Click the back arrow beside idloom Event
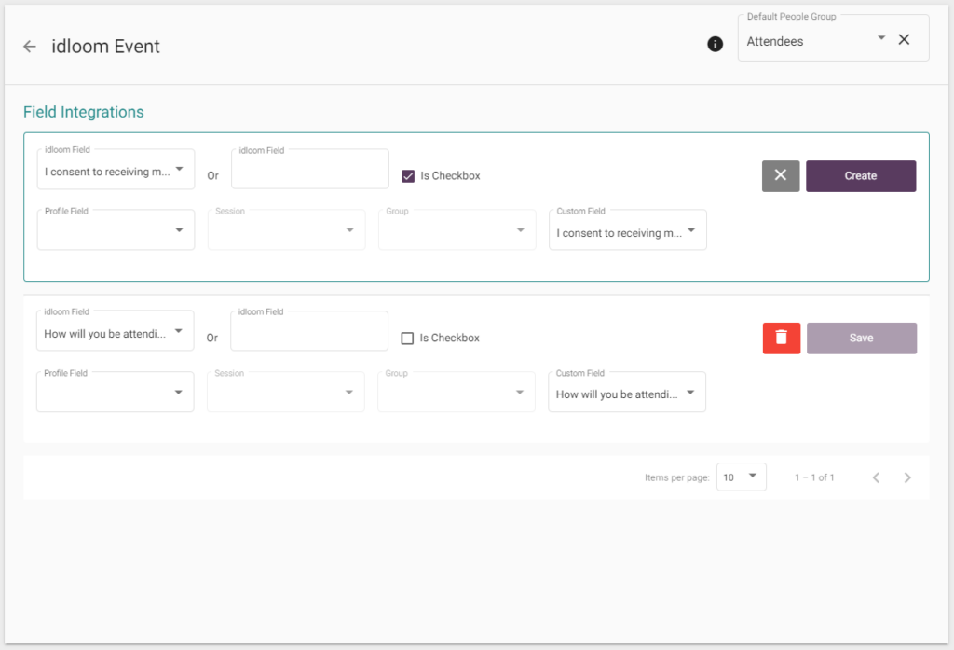Viewport: 954px width, 650px height. pyautogui.click(x=30, y=47)
